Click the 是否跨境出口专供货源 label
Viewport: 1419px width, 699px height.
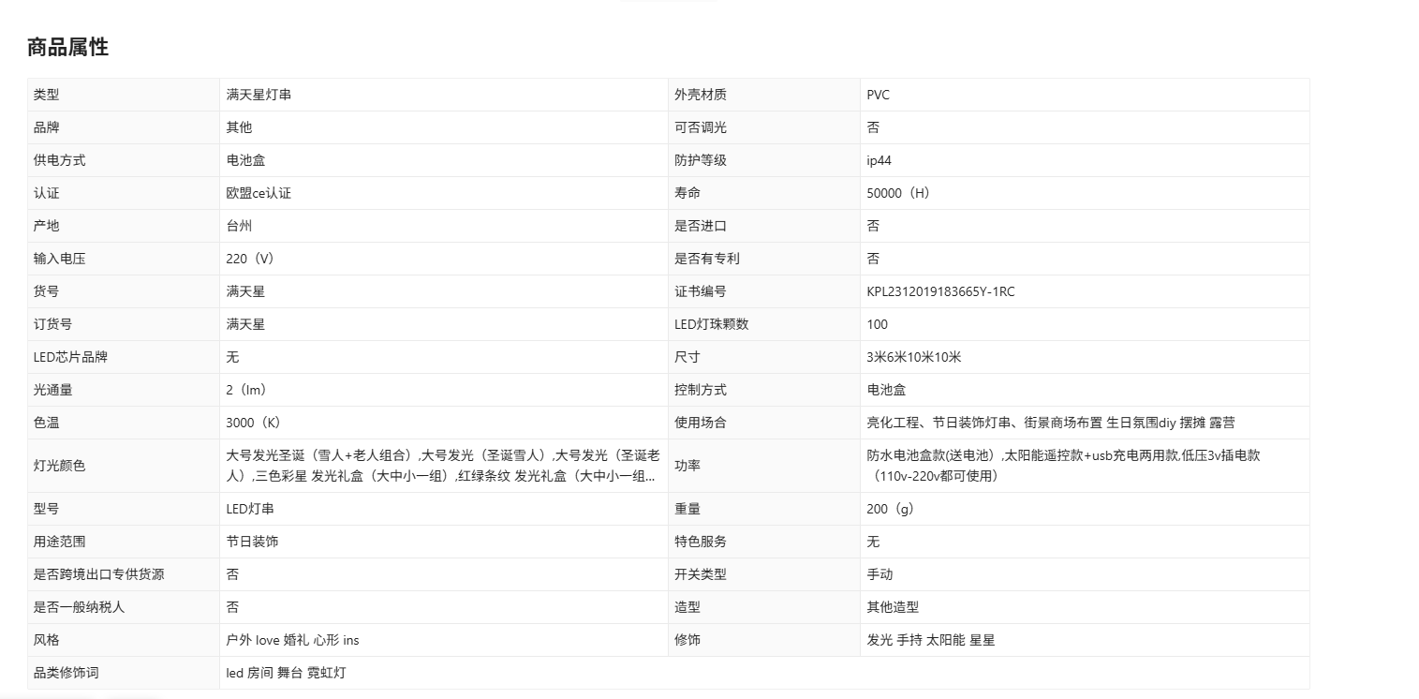point(98,574)
